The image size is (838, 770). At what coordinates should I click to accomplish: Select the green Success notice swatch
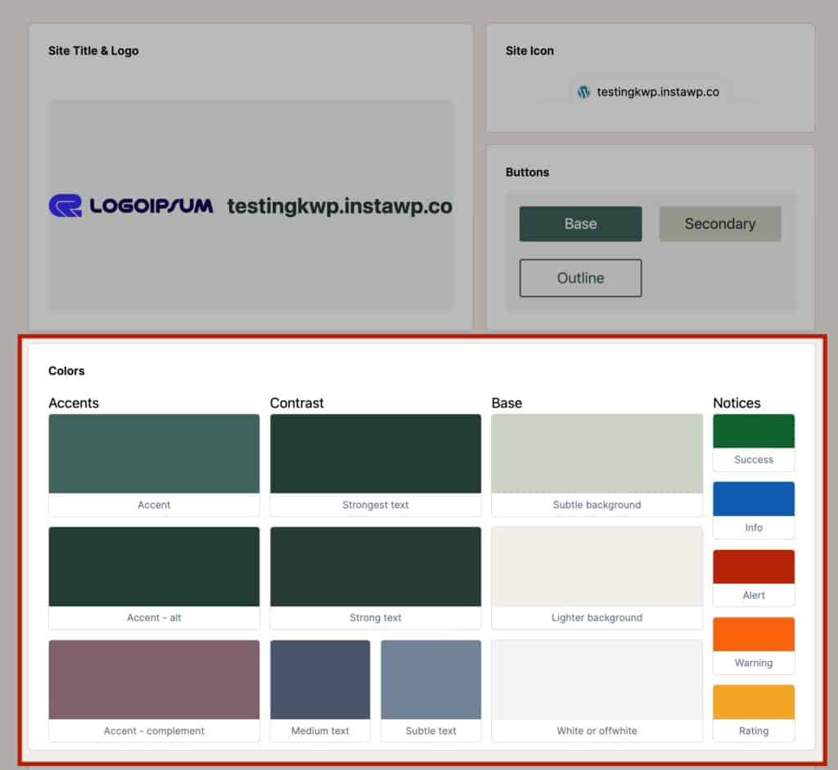pyautogui.click(x=753, y=430)
